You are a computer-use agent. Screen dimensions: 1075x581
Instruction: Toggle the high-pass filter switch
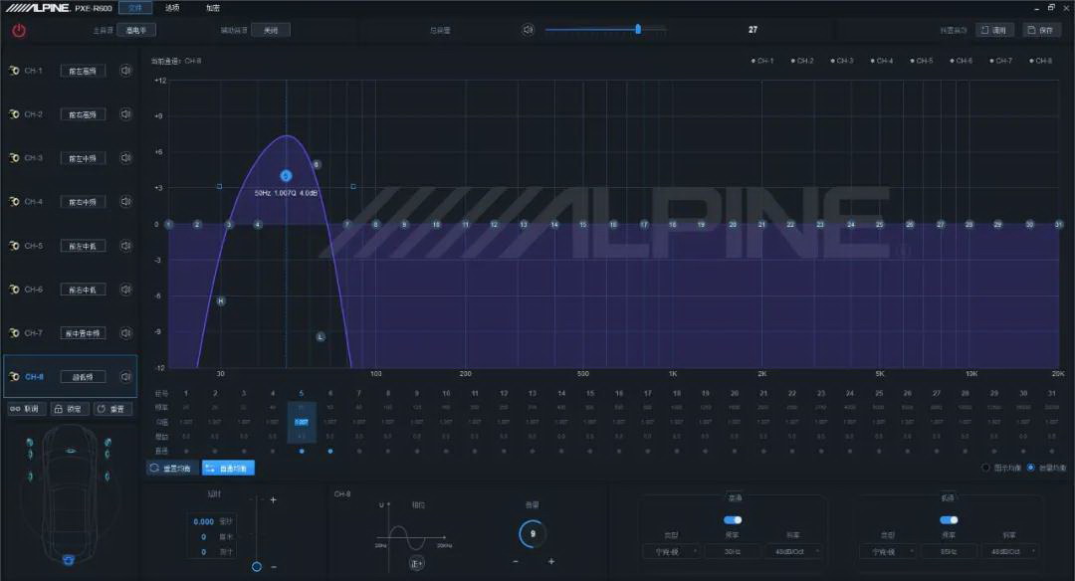[x=733, y=520]
